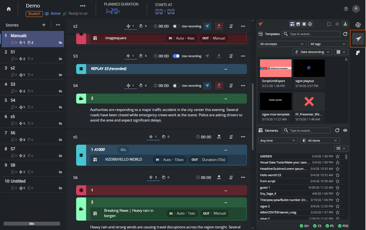Click OUT Duration (10s) pill
The width and height of the screenshot is (366, 230).
click(208, 160)
